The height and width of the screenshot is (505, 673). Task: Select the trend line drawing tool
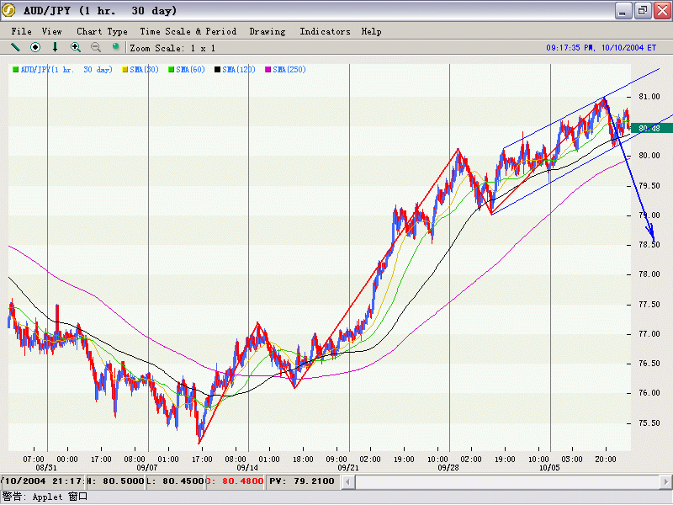[15, 48]
